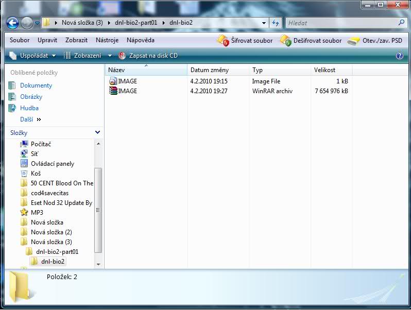Open the Soubor menu
Image resolution: width=411 pixels, height=310 pixels.
tap(20, 40)
